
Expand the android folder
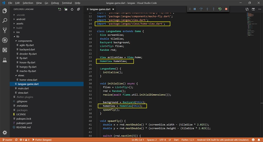(21, 19)
